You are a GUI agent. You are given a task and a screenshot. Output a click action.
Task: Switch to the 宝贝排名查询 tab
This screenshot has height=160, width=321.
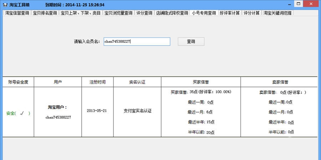coord(45,13)
